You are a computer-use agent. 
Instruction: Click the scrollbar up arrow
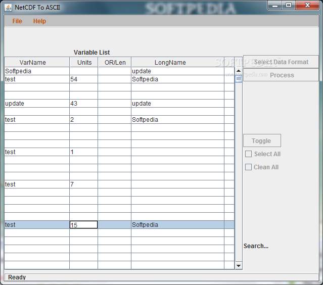[x=239, y=71]
